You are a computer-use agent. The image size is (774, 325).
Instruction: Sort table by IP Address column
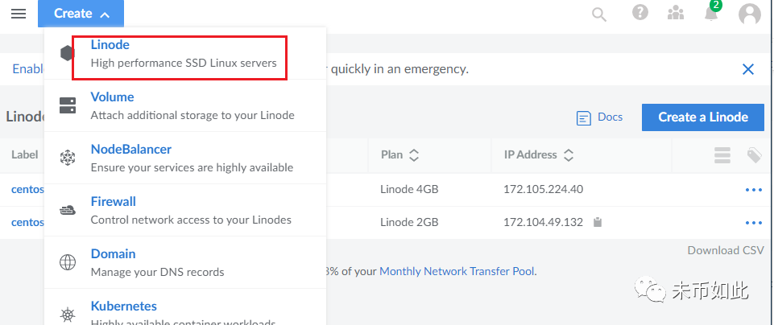pyautogui.click(x=539, y=155)
